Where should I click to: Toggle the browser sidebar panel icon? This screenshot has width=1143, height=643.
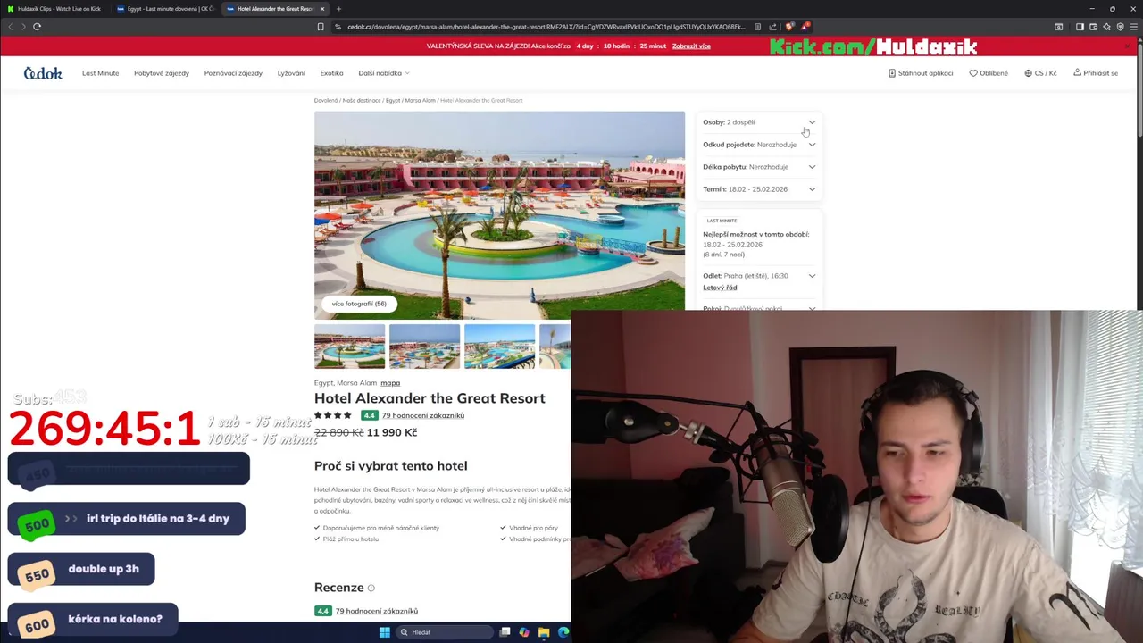tap(1080, 27)
